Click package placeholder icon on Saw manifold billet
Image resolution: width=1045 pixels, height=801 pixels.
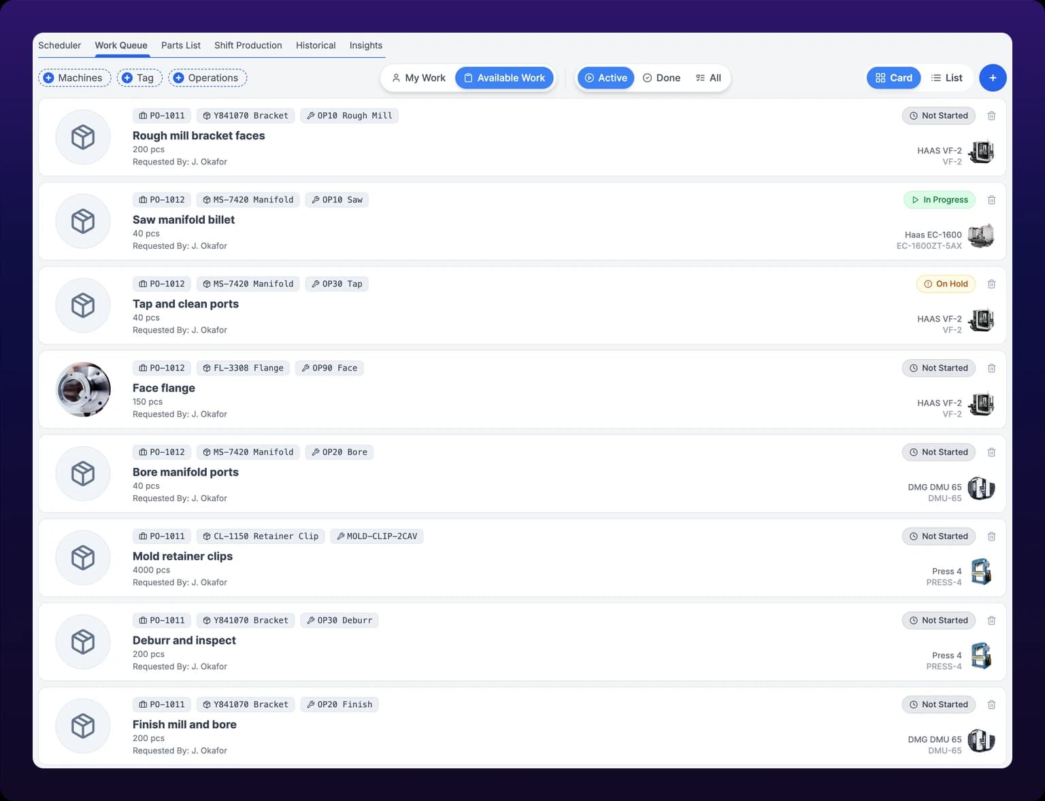click(83, 221)
